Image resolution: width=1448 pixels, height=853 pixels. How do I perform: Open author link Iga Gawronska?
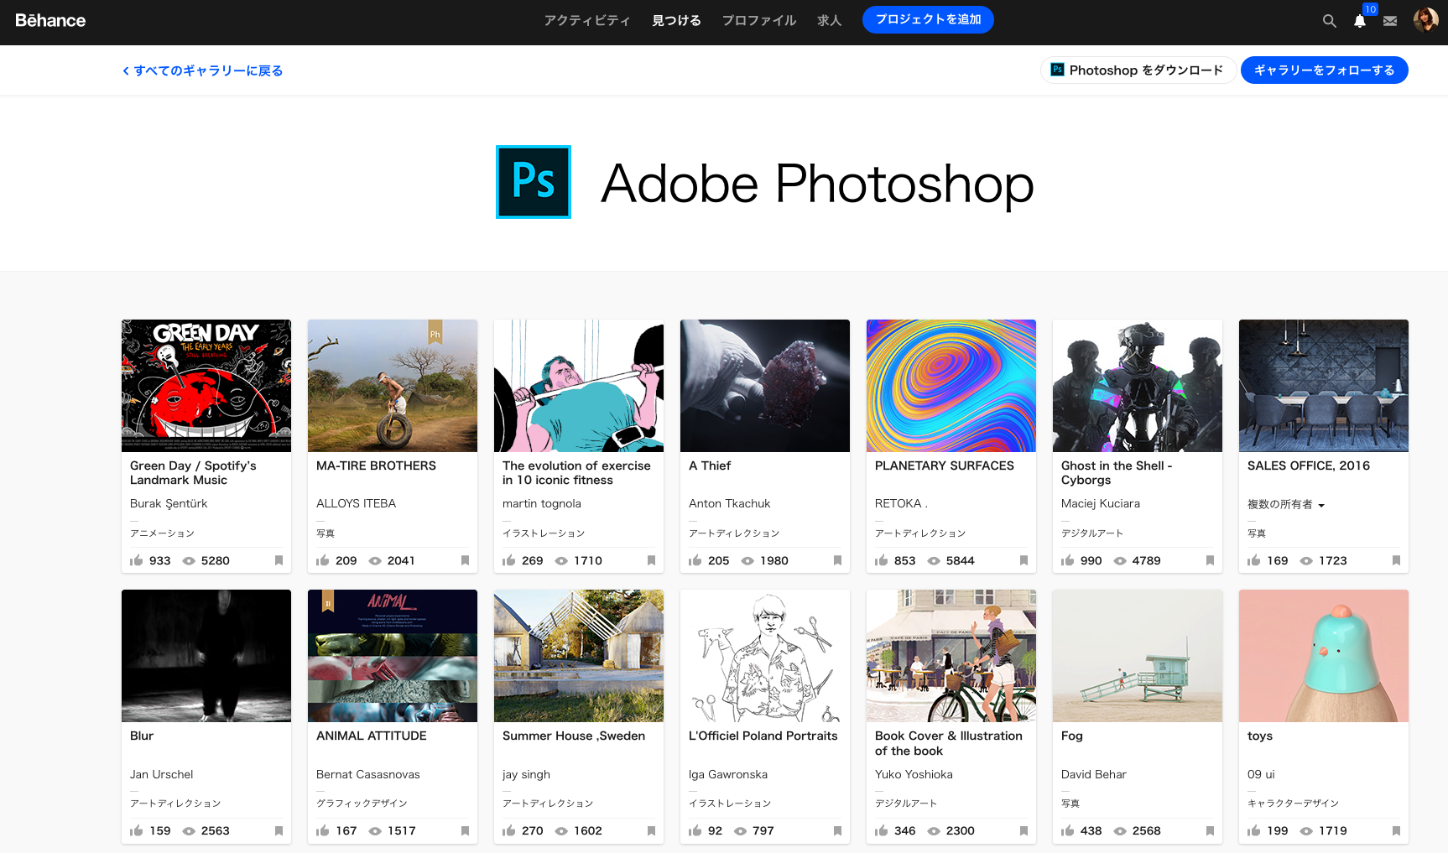tap(728, 774)
